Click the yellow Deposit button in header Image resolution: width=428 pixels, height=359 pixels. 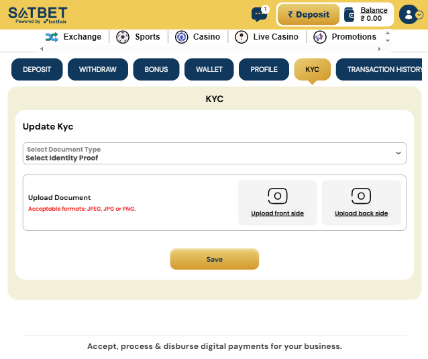point(309,15)
